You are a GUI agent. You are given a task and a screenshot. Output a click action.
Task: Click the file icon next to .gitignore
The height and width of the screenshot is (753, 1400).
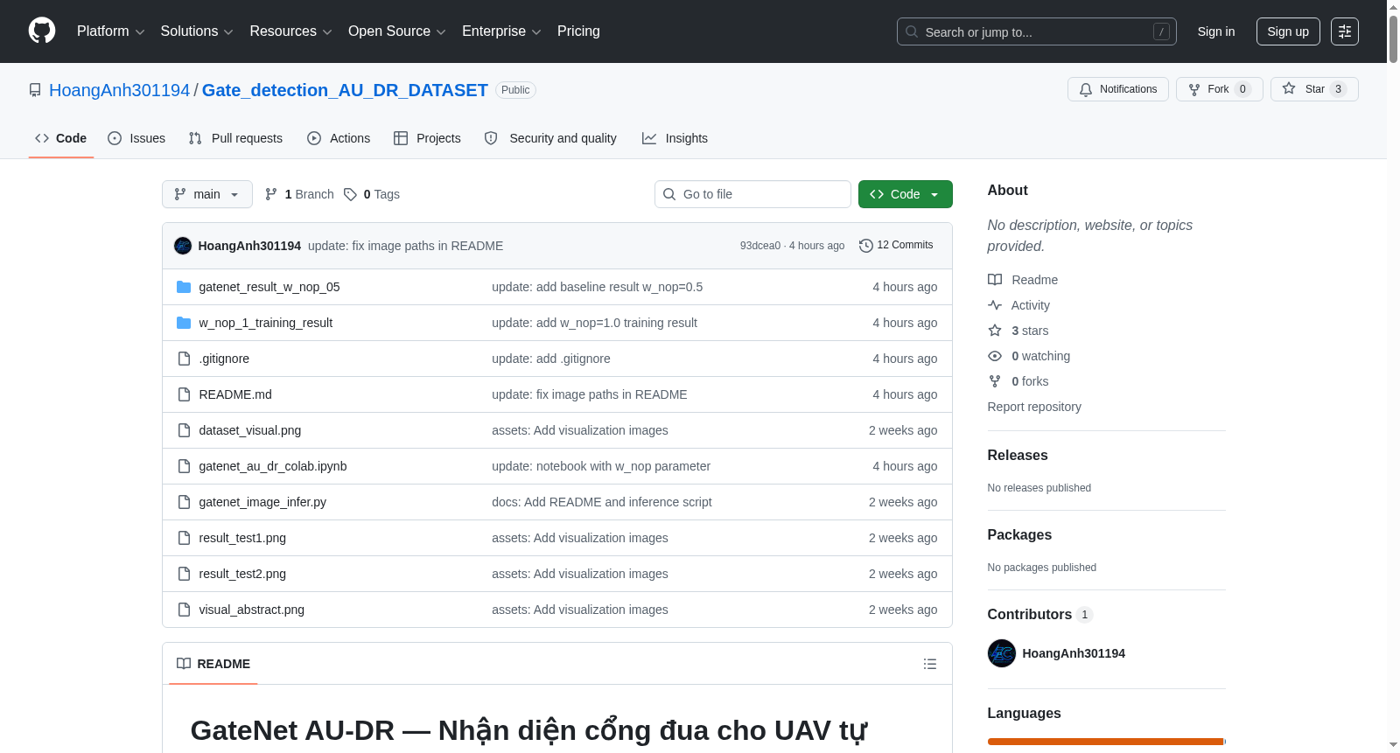[184, 359]
